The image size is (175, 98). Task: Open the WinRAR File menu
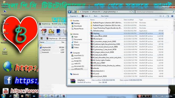pos(41,27)
